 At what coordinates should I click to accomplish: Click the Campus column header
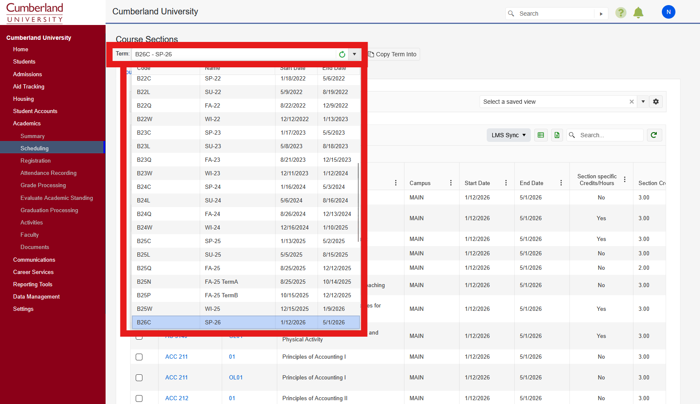click(420, 183)
